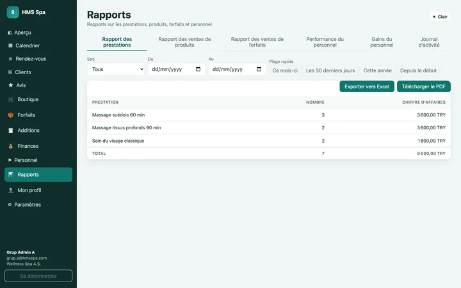Screen dimensions: 461x288
Task: Click Soin du visage classique label
Action: click(118, 141)
